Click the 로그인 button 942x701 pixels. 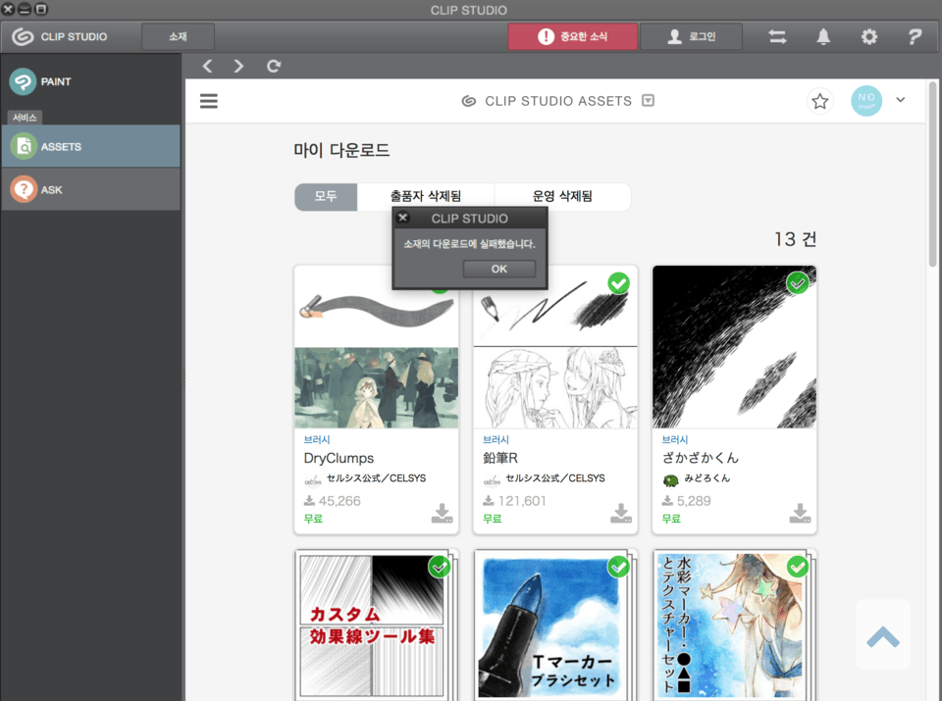tap(691, 36)
